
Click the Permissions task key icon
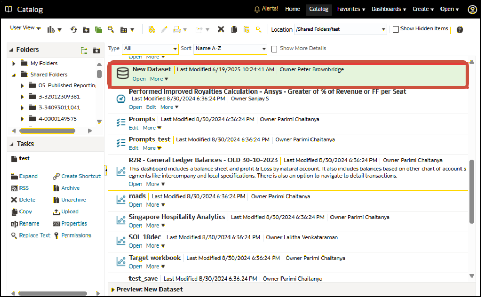click(56, 235)
